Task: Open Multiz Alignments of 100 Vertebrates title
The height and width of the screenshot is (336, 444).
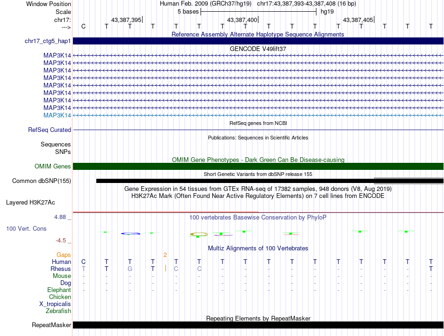Action: click(x=258, y=248)
